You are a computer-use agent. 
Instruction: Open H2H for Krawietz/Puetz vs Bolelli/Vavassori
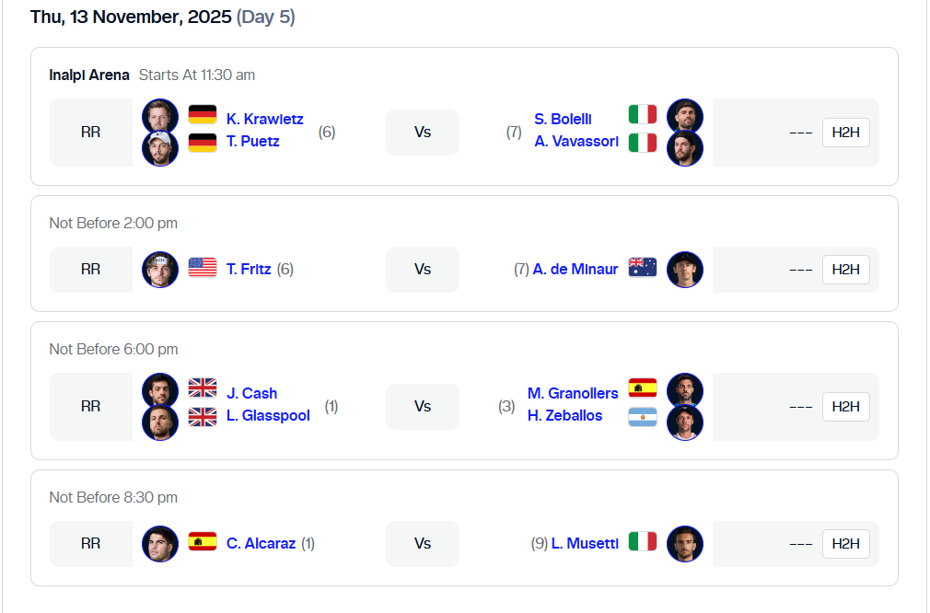pos(845,133)
